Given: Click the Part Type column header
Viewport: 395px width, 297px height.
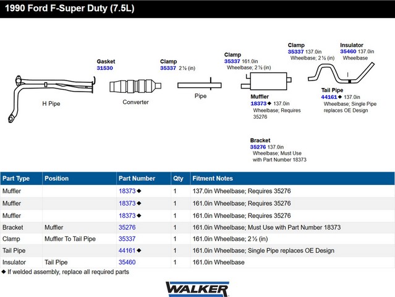Looking at the screenshot, I should (x=21, y=178).
